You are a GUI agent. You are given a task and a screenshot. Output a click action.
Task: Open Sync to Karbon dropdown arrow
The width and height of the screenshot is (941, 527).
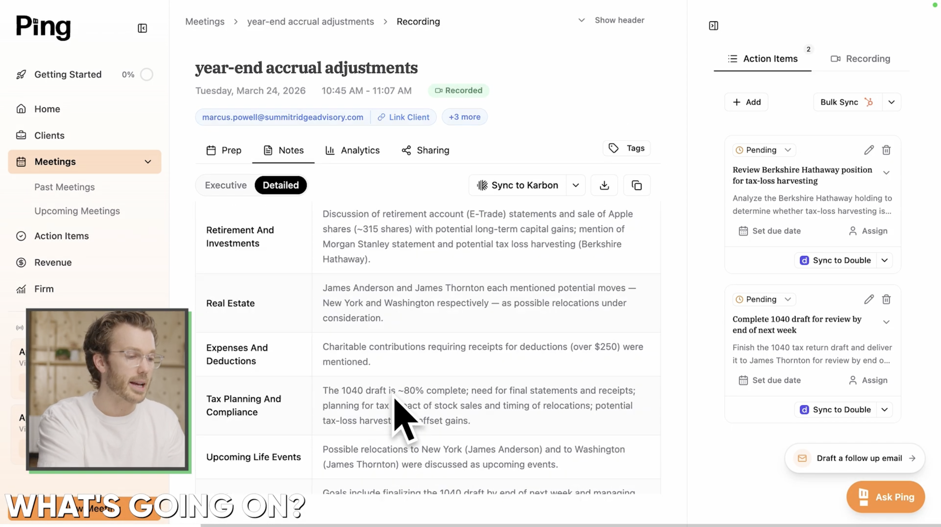point(576,185)
